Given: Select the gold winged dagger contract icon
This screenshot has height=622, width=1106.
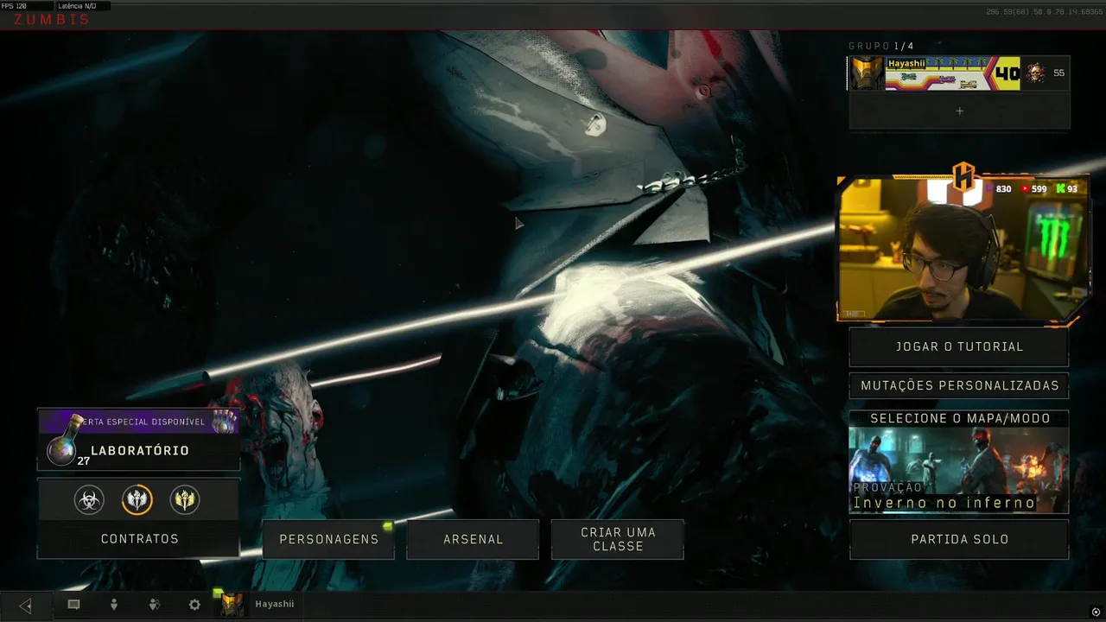Looking at the screenshot, I should point(184,499).
